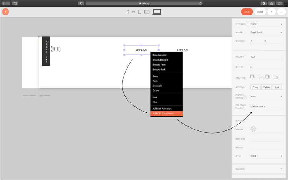Screen dimensions: 288x180
Task: Expand the Shadow section
Action: pos(259,169)
